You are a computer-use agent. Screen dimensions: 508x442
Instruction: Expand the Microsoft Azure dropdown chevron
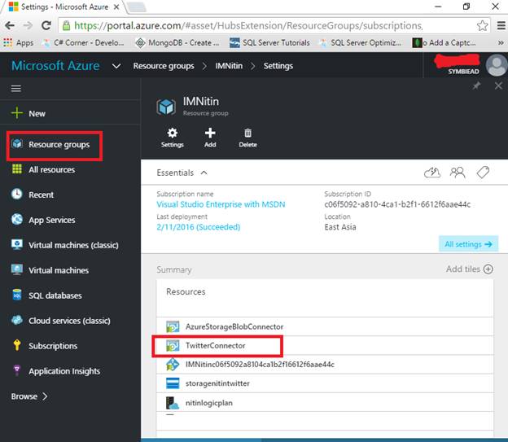(x=116, y=66)
